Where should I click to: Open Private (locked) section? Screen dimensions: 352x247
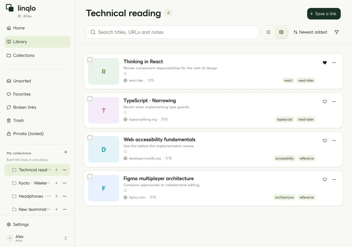pos(37,134)
